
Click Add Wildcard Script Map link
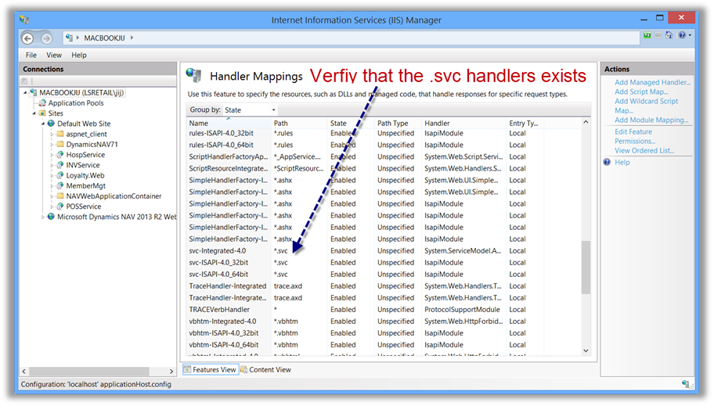[x=646, y=106]
